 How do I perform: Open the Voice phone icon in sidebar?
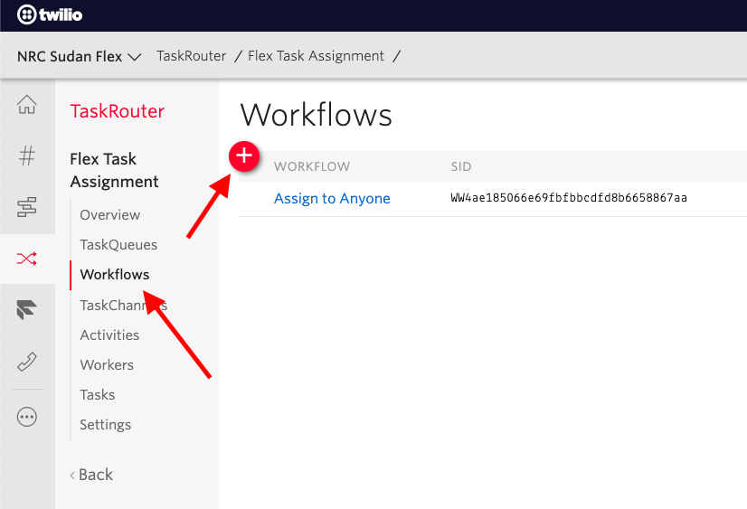27,362
